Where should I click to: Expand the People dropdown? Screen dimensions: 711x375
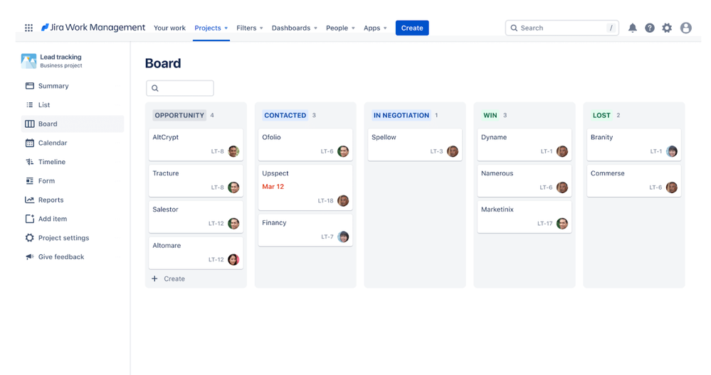(340, 28)
